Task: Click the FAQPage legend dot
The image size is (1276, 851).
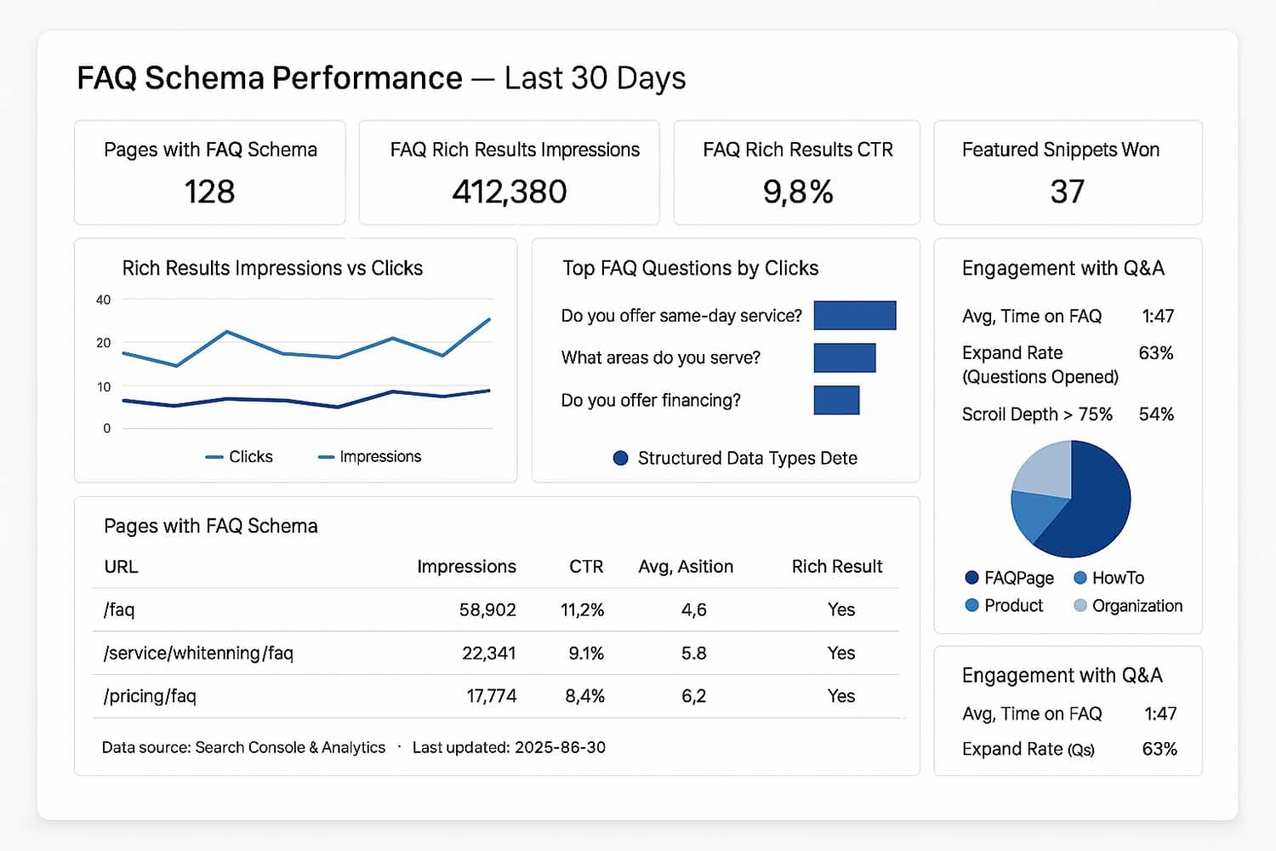Action: pyautogui.click(x=971, y=578)
